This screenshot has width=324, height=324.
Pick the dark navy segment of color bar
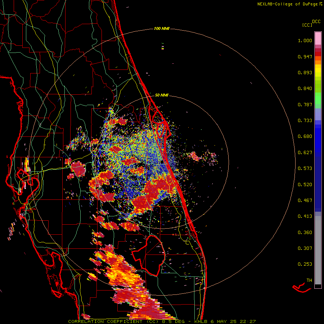(318, 184)
